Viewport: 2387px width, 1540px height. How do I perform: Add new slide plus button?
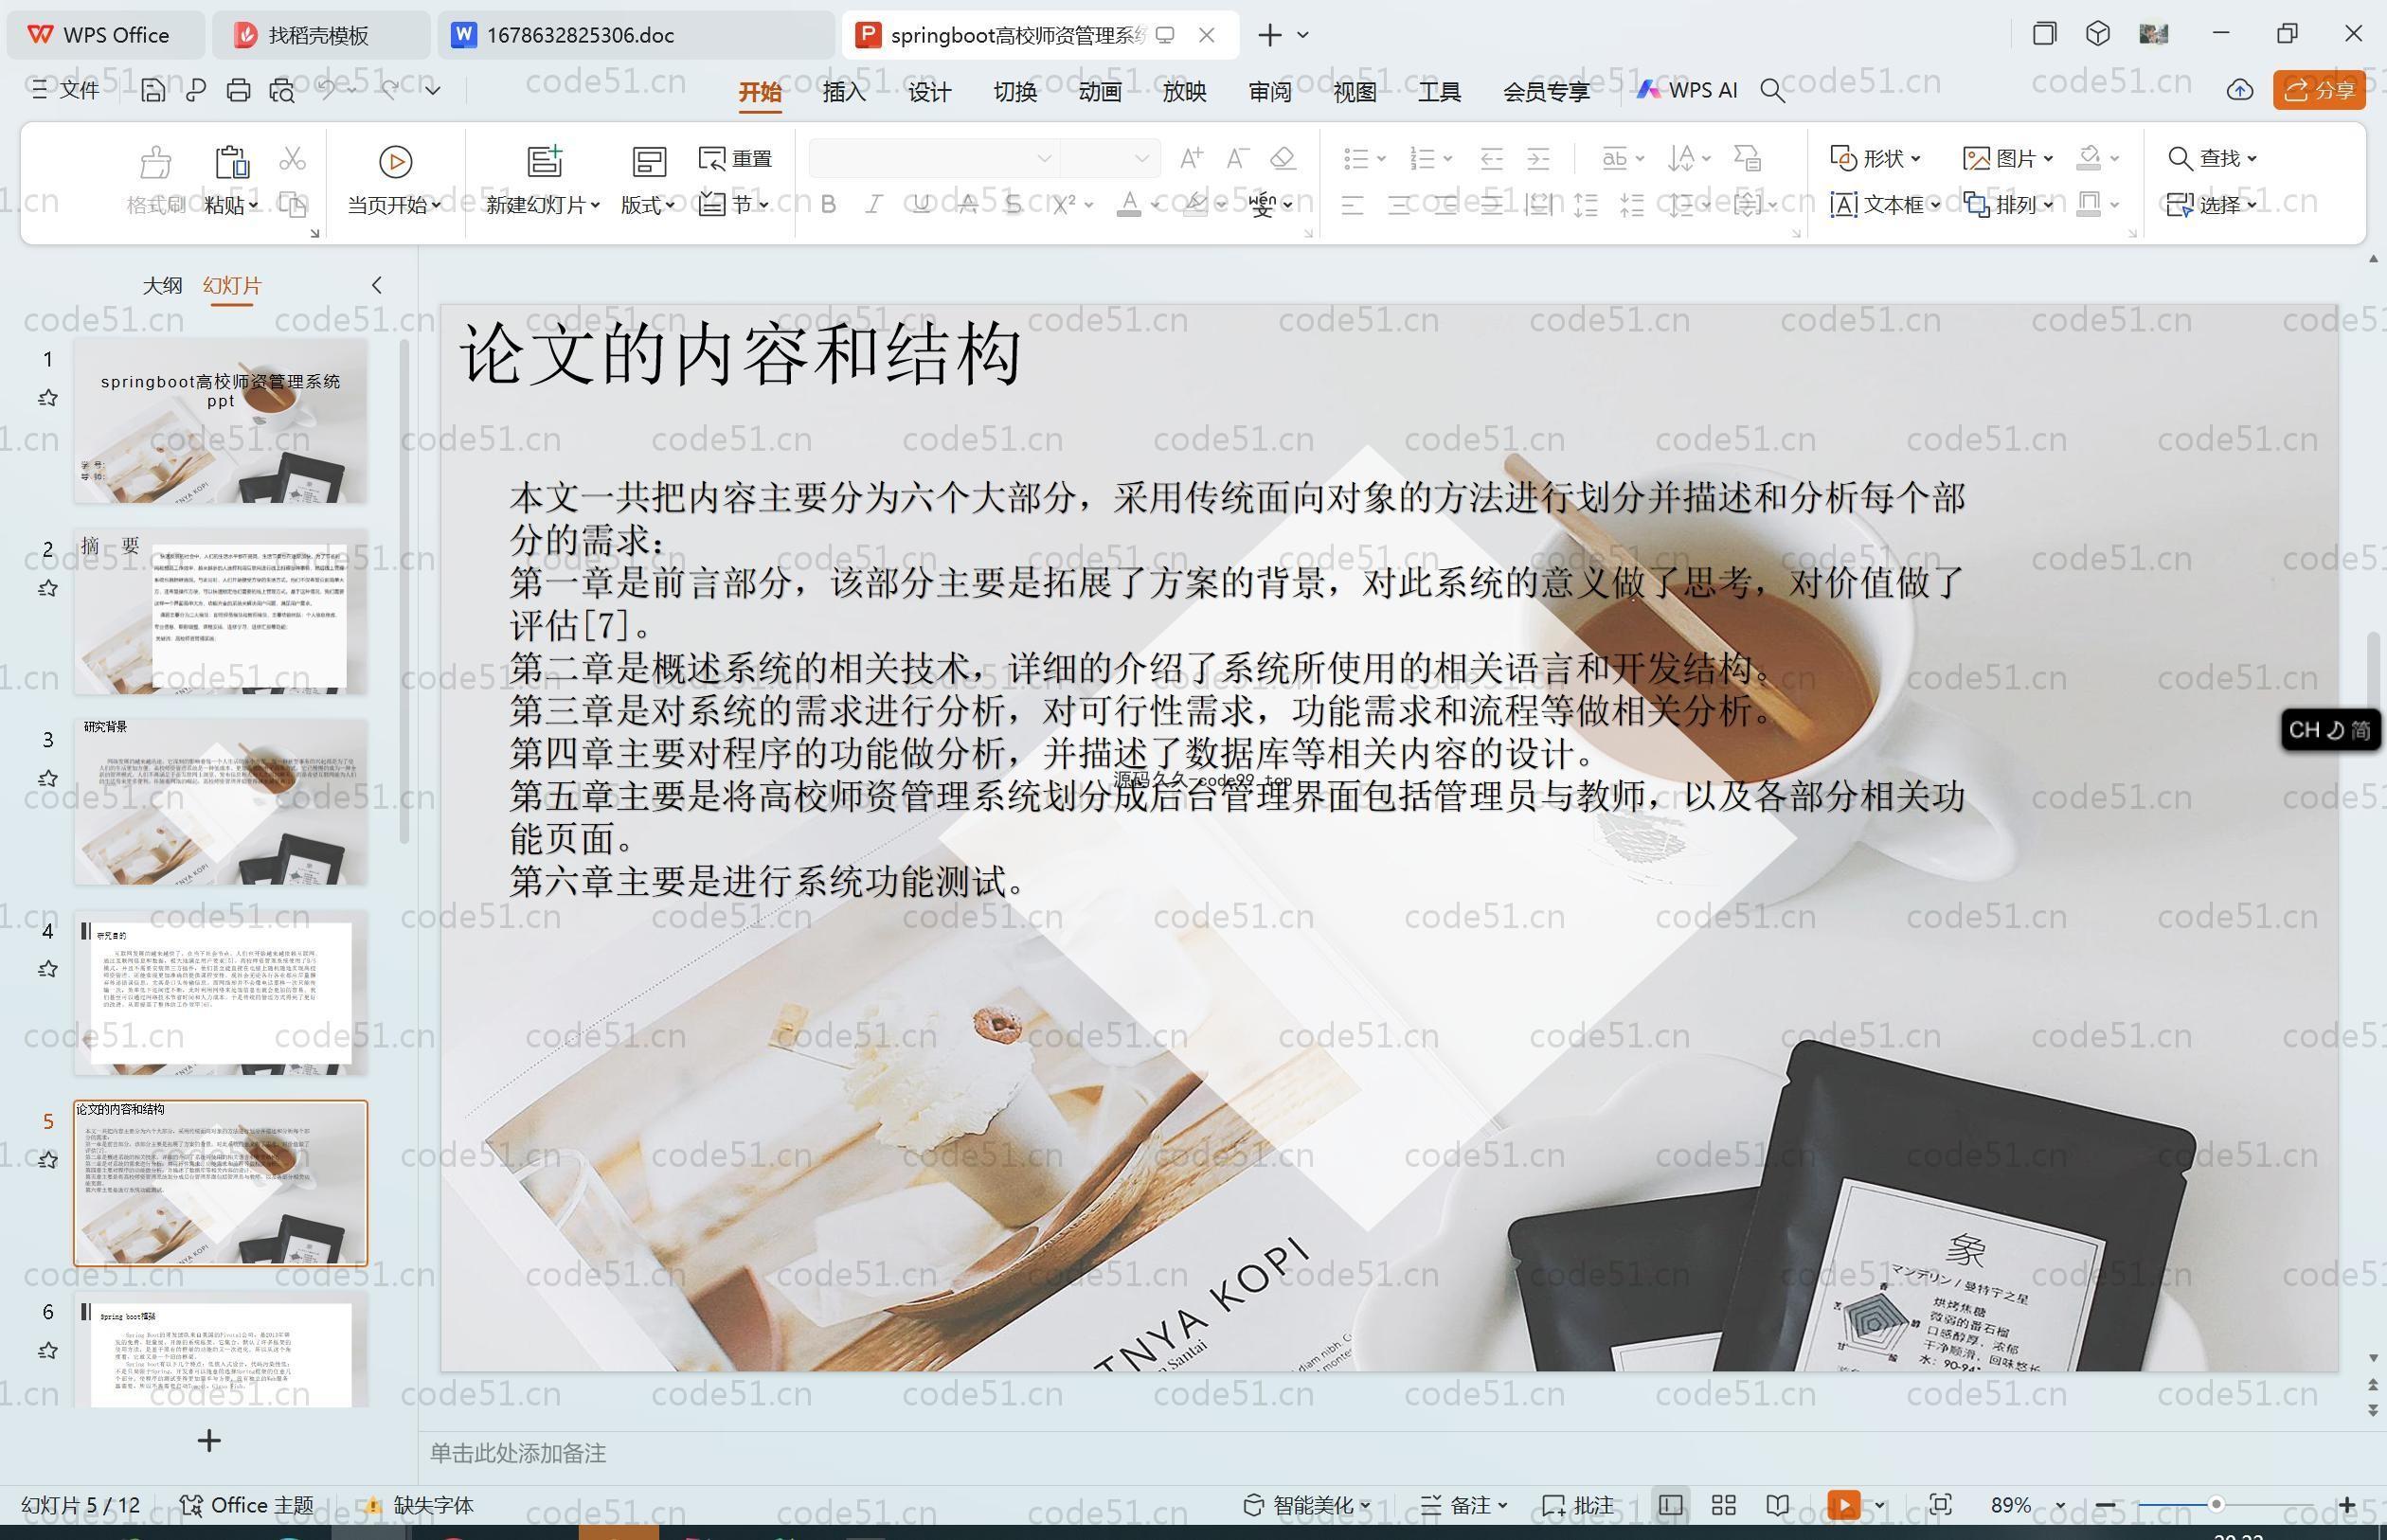209,1440
